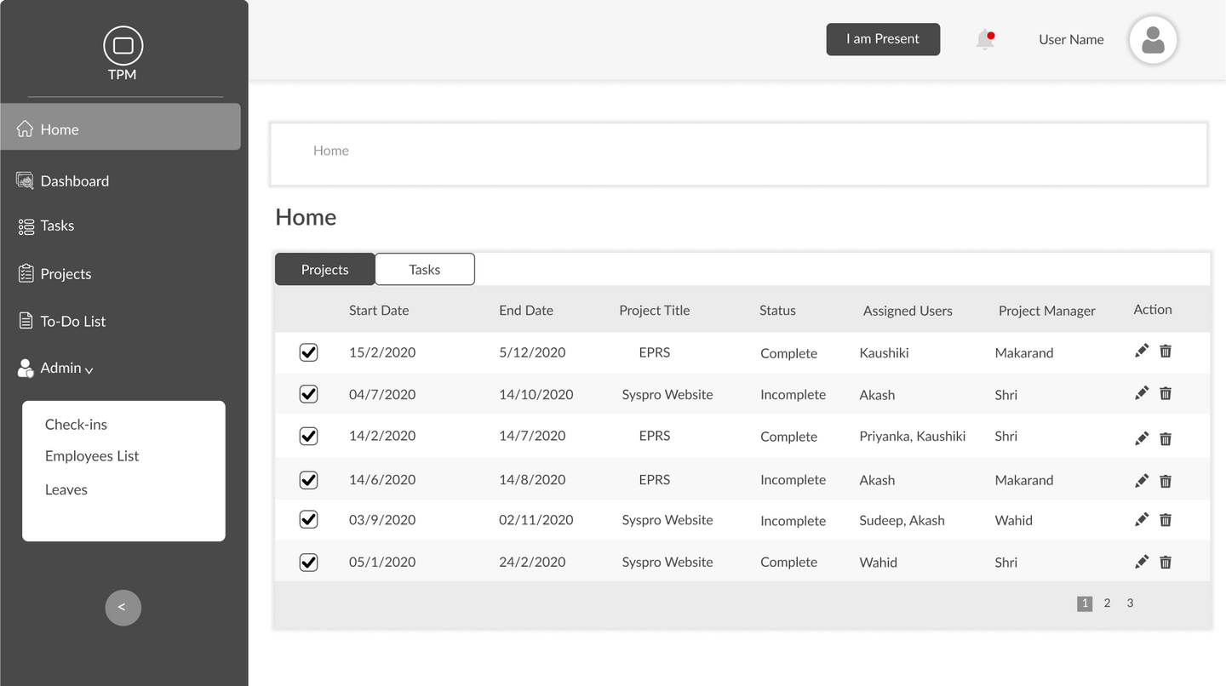
Task: Go to page 2 of the table
Action: pos(1107,603)
